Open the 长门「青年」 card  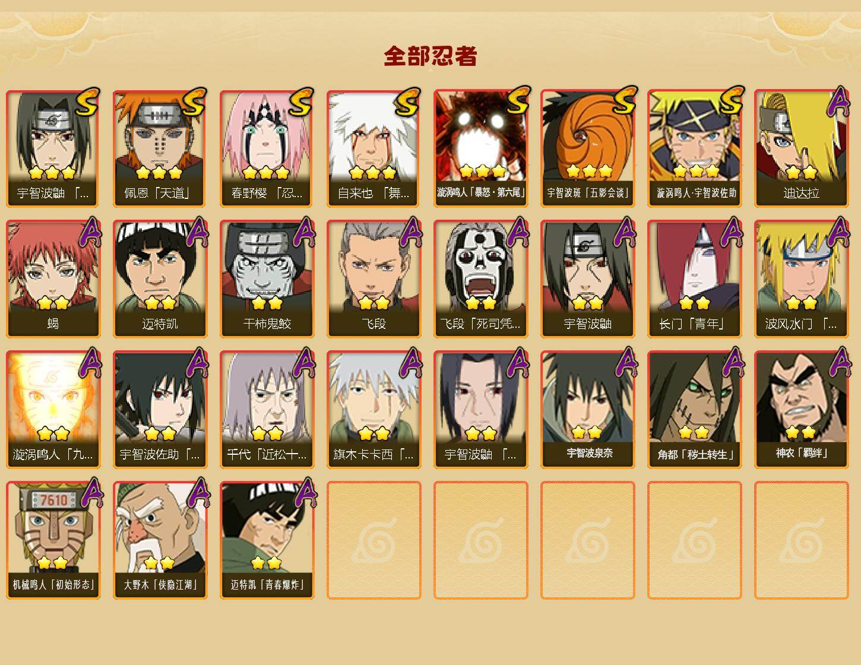[x=694, y=279]
